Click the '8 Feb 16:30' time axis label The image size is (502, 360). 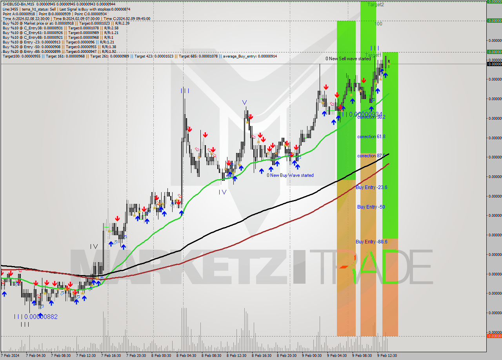pos(262,356)
